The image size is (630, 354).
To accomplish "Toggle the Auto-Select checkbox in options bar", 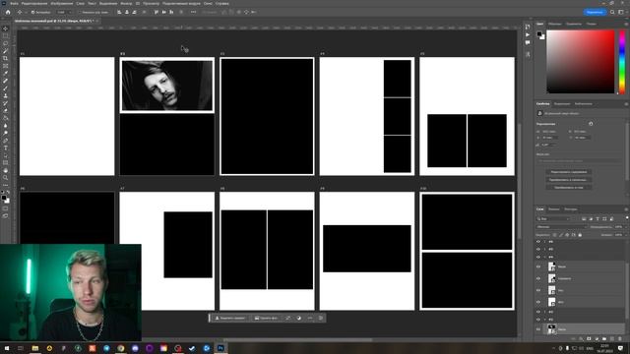I will coord(32,13).
